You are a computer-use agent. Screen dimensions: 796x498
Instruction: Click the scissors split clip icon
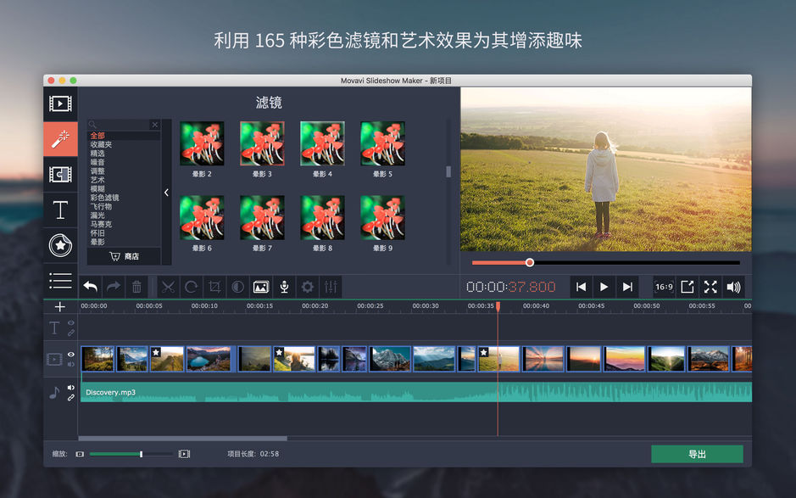pyautogui.click(x=170, y=287)
